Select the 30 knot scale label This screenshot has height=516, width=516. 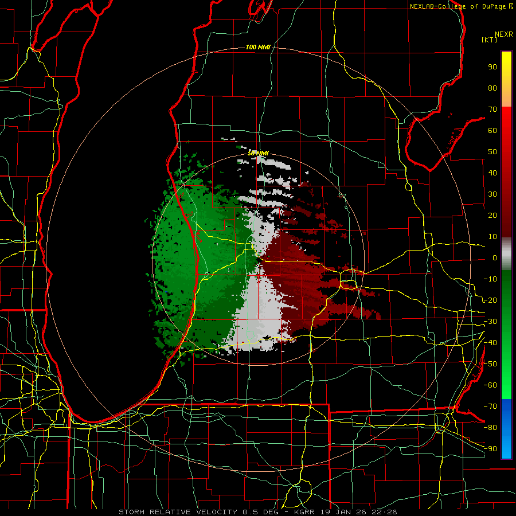pos(492,194)
